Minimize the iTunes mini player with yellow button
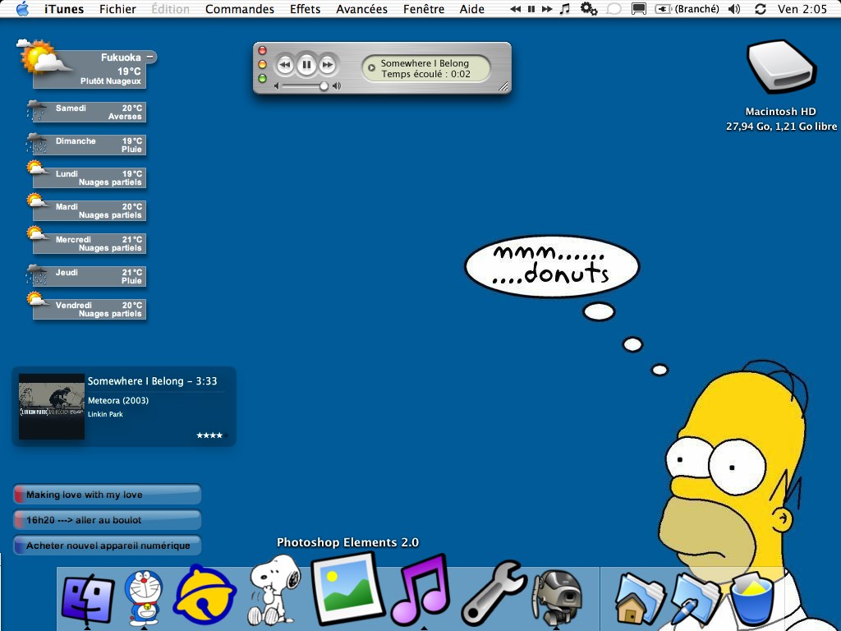This screenshot has width=841, height=631. click(262, 64)
